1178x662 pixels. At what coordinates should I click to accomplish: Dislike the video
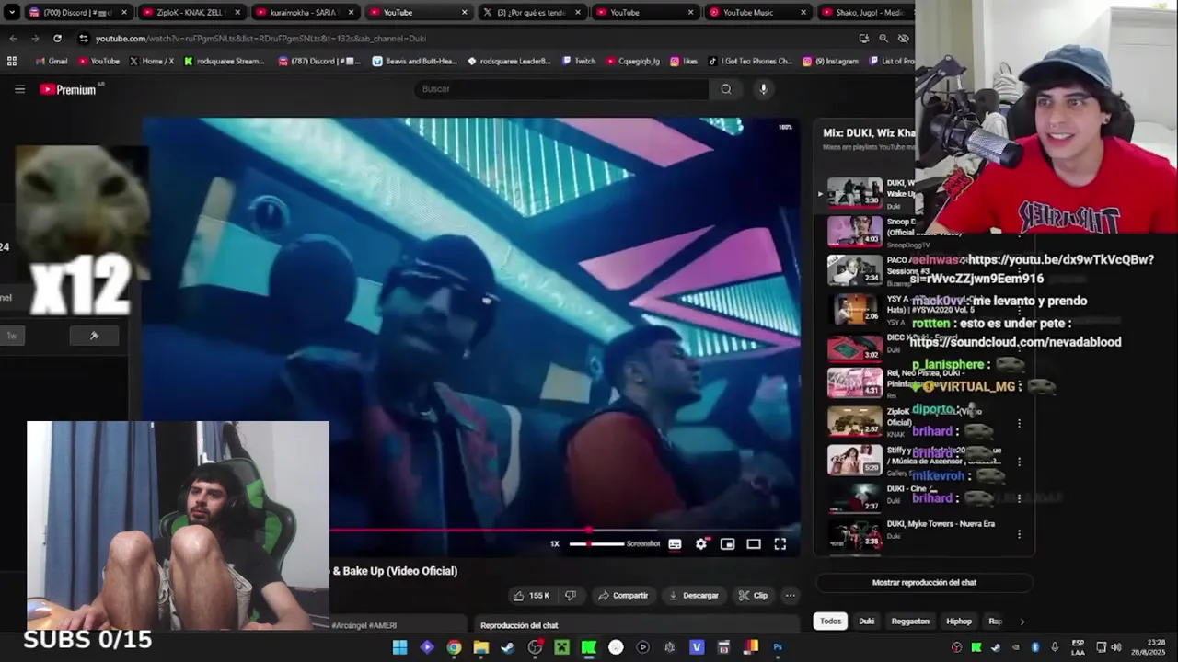point(570,596)
